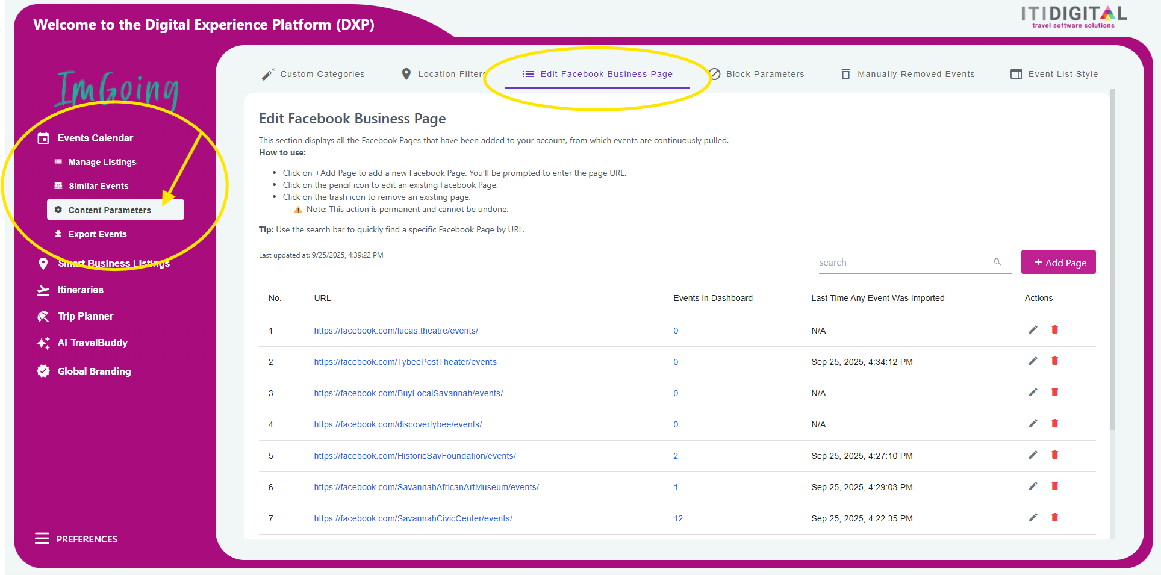Go to Manually Removed Events tab
This screenshot has height=575, width=1161.
click(907, 74)
